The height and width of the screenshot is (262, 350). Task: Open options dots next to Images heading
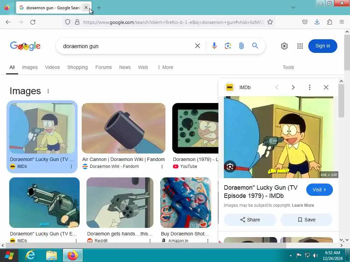pos(48,91)
